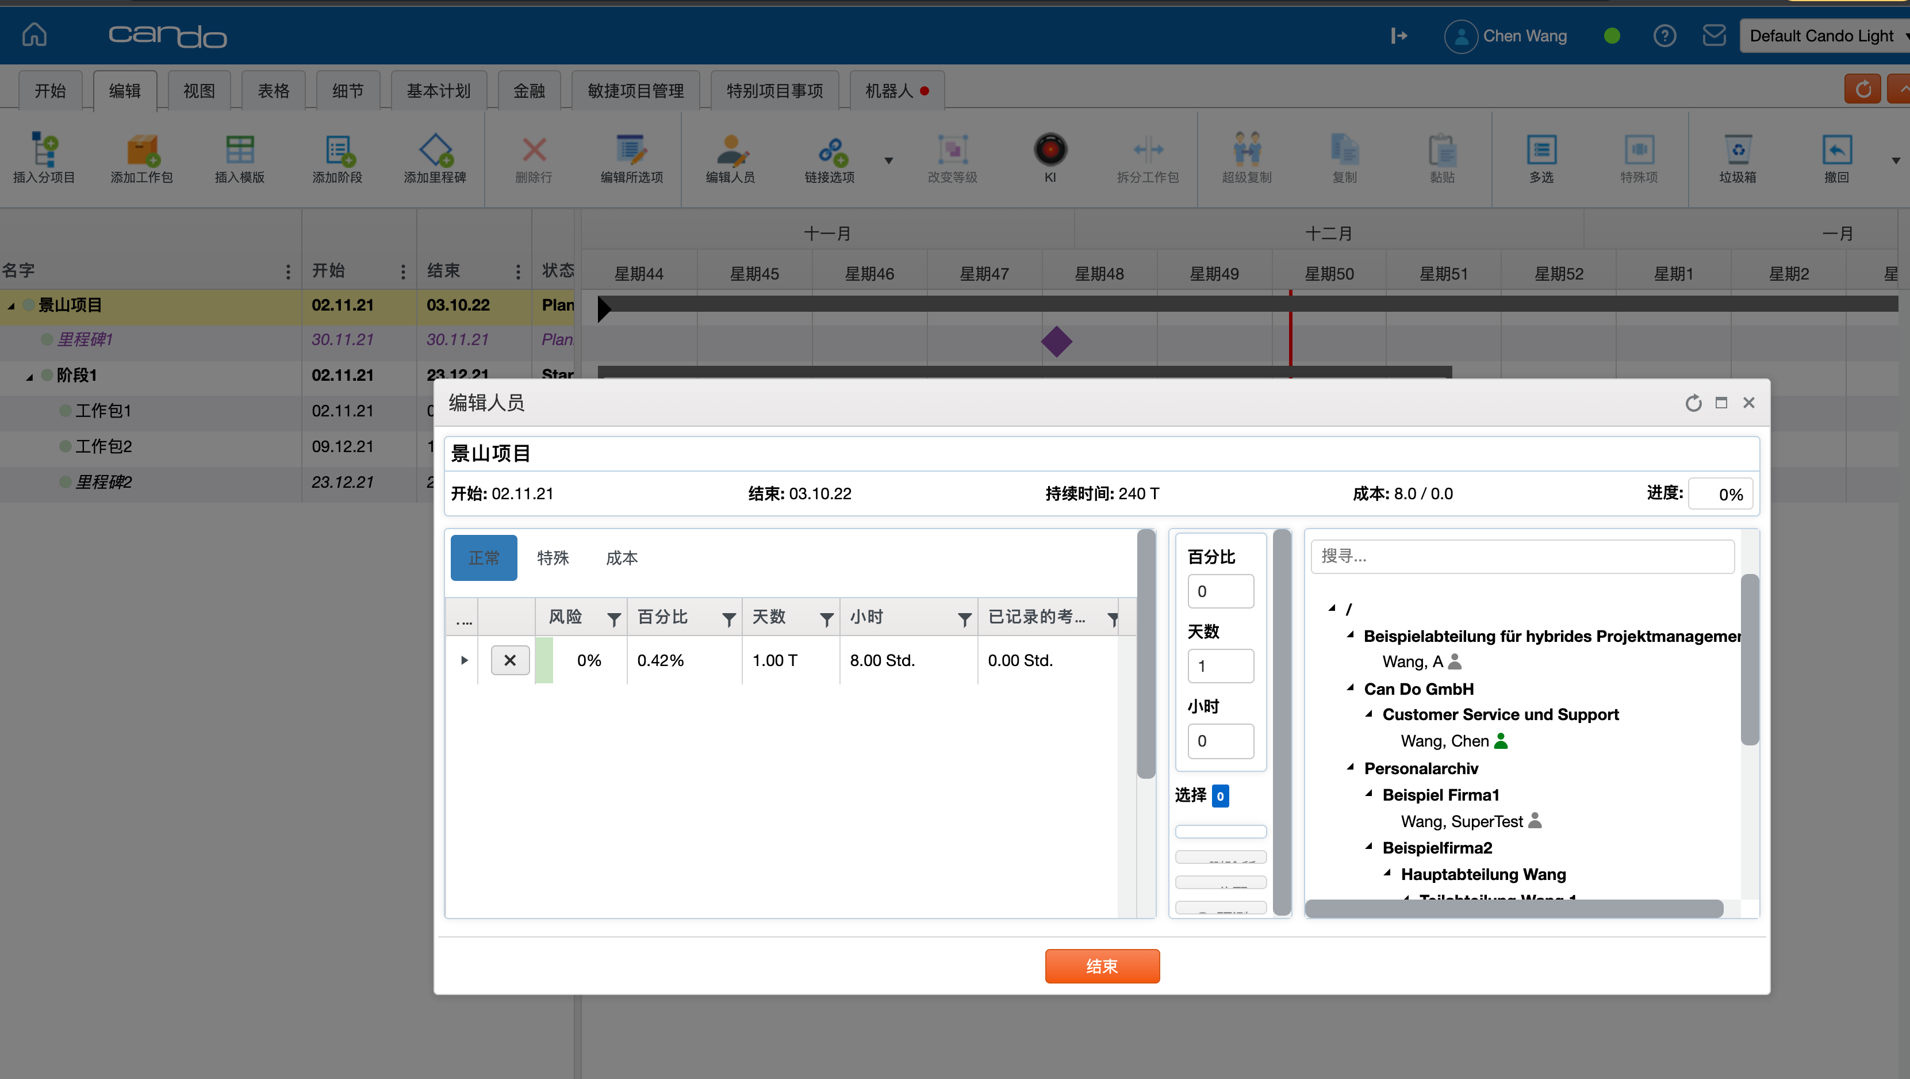Open 小时 column filter
Image resolution: width=1910 pixels, height=1079 pixels.
pyautogui.click(x=964, y=619)
